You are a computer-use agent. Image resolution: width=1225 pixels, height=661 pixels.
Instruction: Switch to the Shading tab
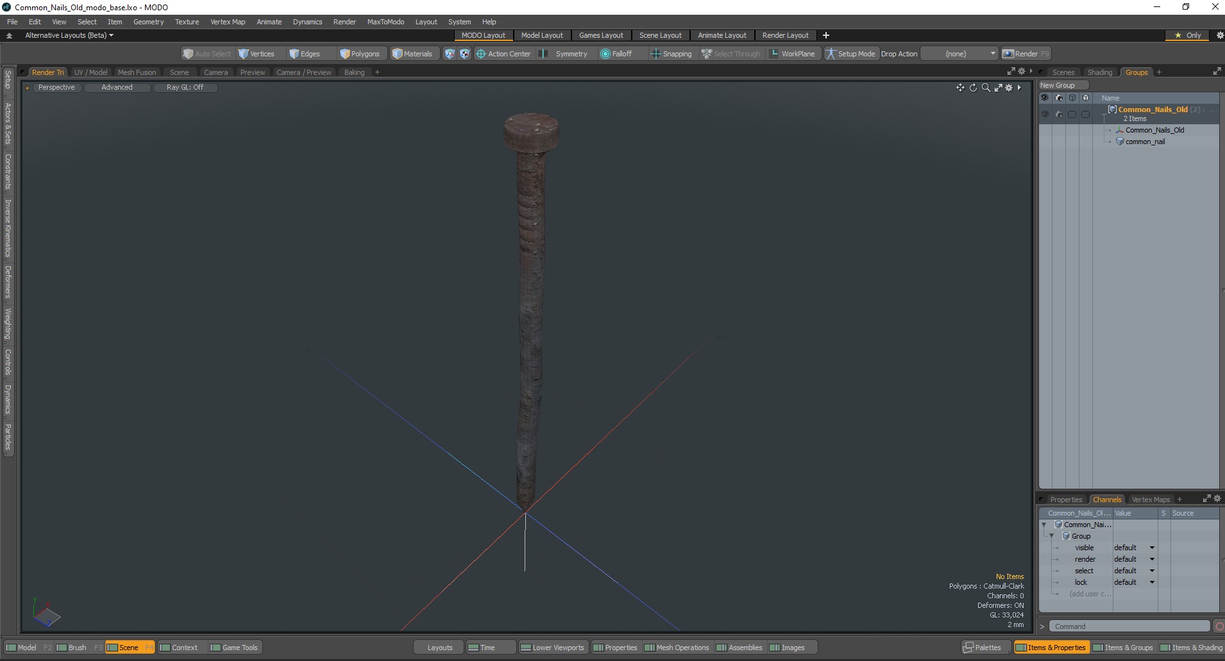point(1100,72)
